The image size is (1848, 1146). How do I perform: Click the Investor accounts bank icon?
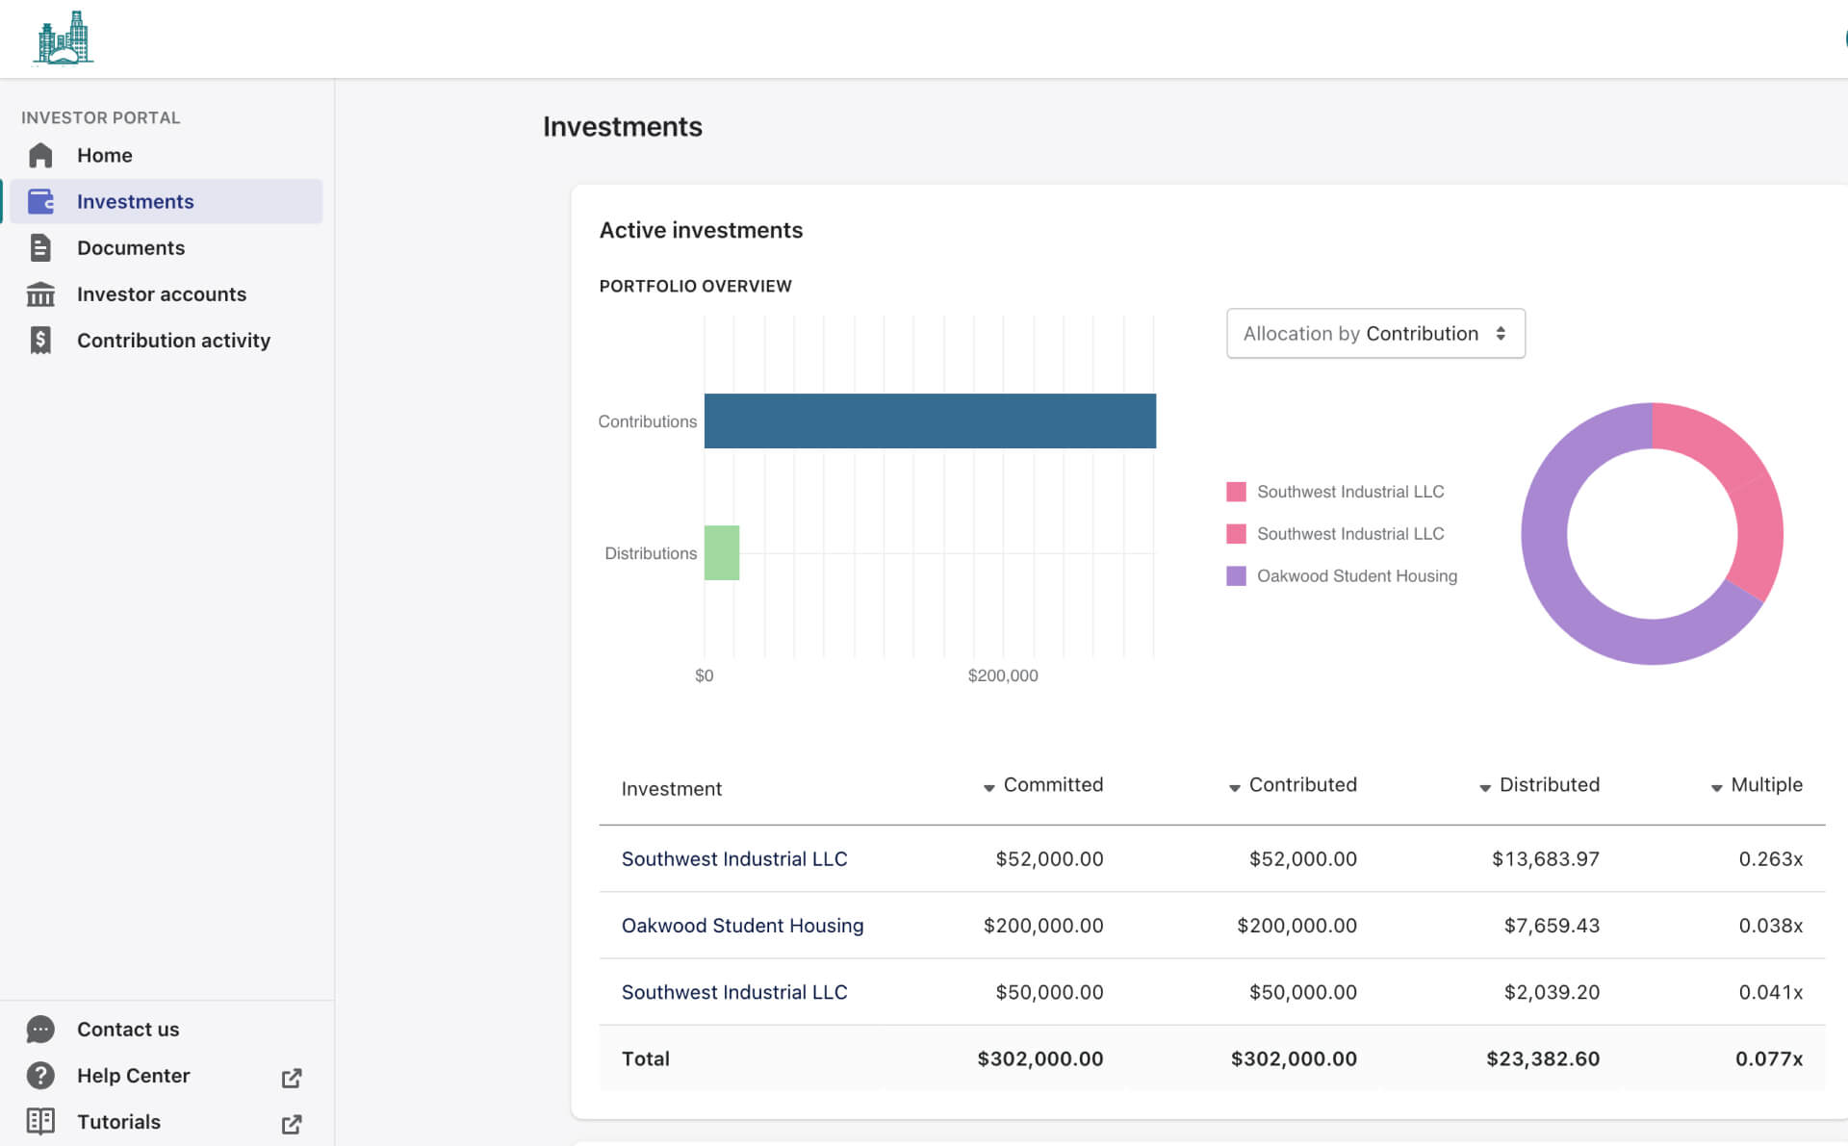coord(40,294)
